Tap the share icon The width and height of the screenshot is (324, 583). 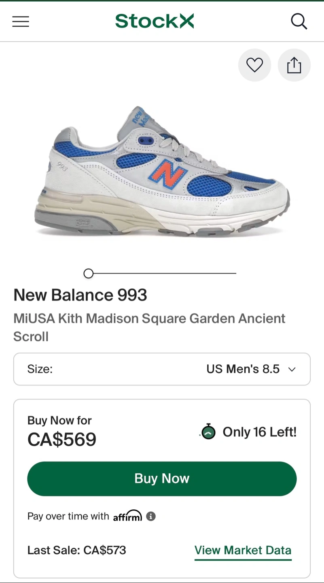pos(294,65)
